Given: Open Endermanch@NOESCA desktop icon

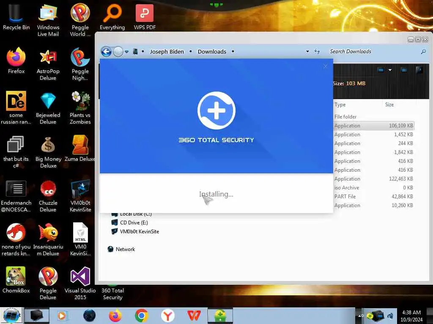Looking at the screenshot, I should pos(16,196).
